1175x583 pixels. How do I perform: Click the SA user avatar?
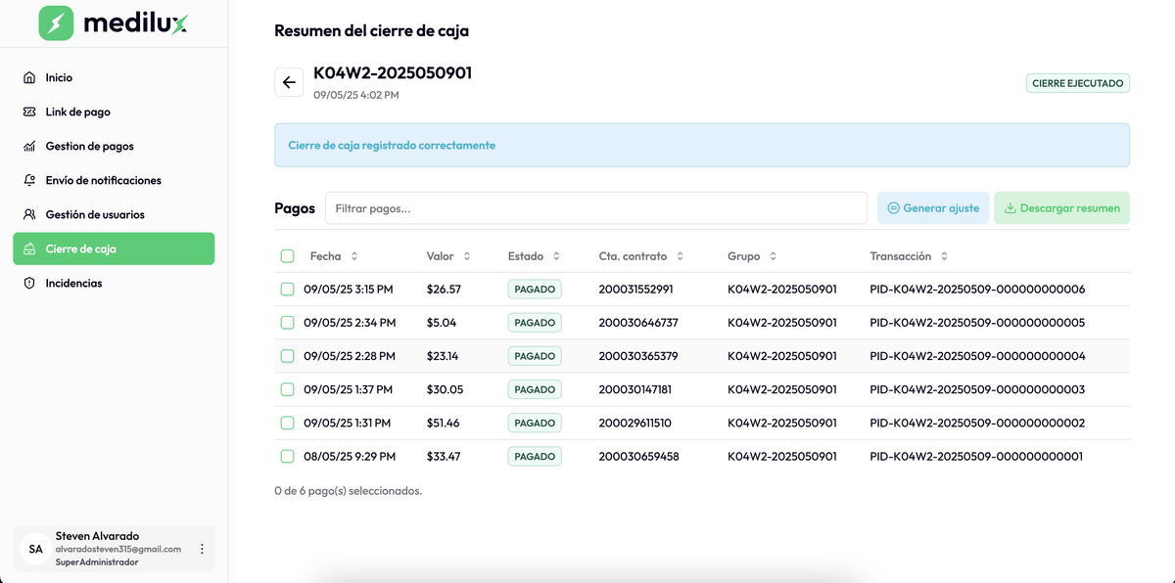point(35,549)
